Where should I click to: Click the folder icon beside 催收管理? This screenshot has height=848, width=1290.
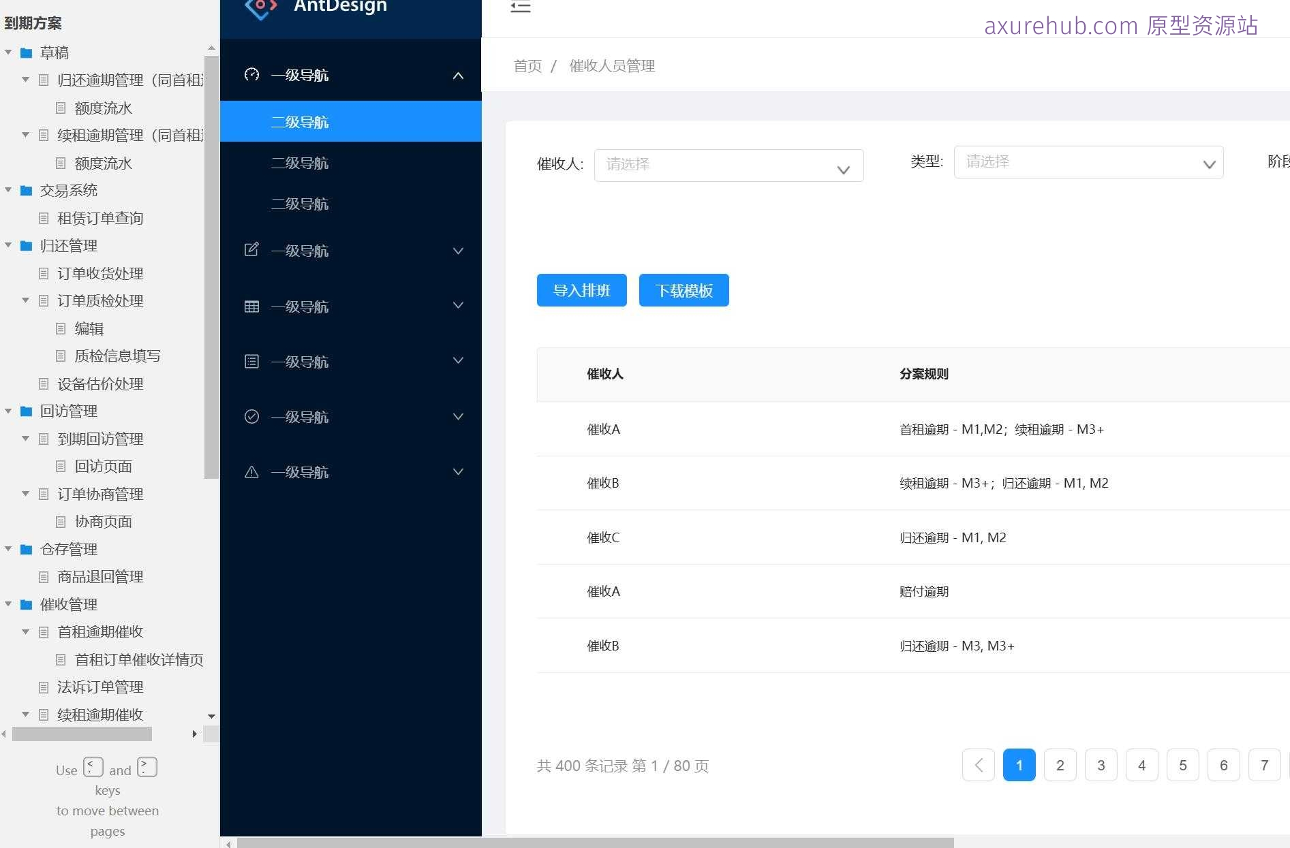[x=25, y=604]
